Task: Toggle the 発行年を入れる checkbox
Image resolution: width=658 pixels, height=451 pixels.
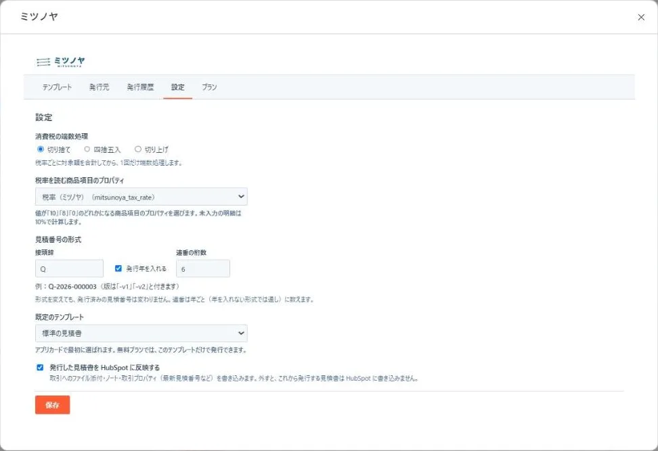Action: (x=118, y=268)
